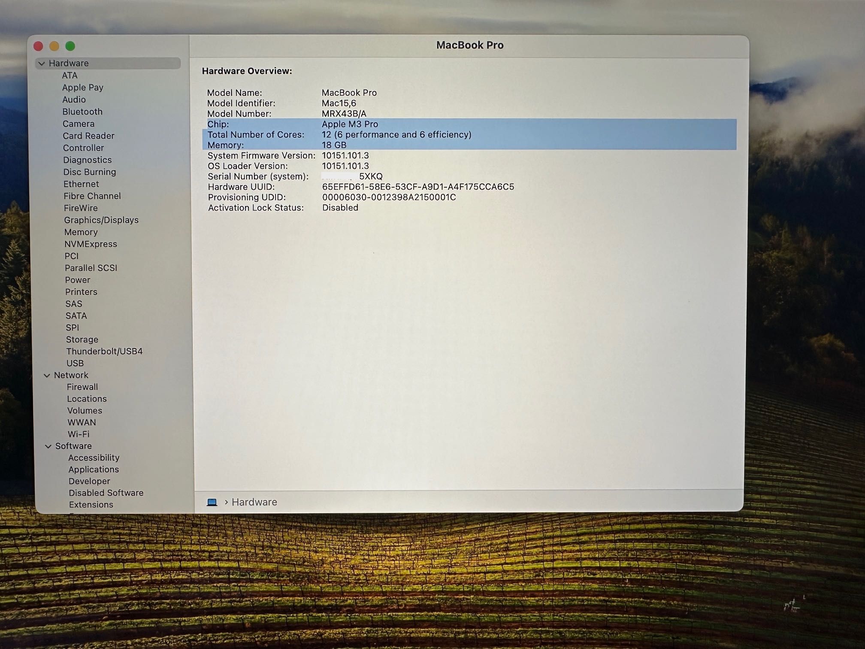
Task: Select Disabled Software entry
Action: [x=106, y=493]
